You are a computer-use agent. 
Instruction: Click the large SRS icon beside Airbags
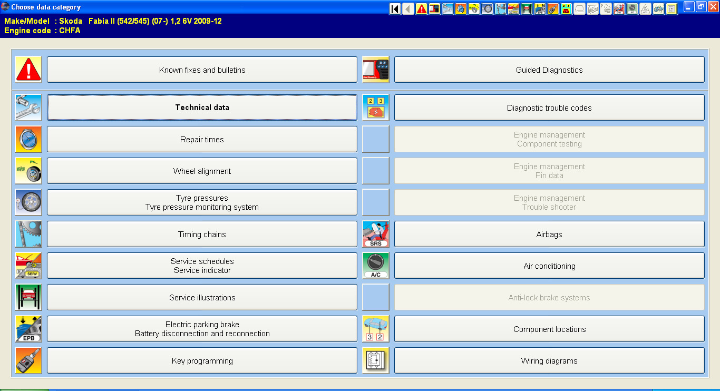376,234
